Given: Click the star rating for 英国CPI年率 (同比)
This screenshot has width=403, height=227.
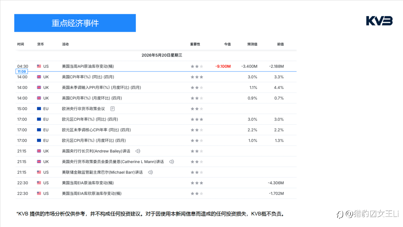Looking at the screenshot, I should 197,77.
